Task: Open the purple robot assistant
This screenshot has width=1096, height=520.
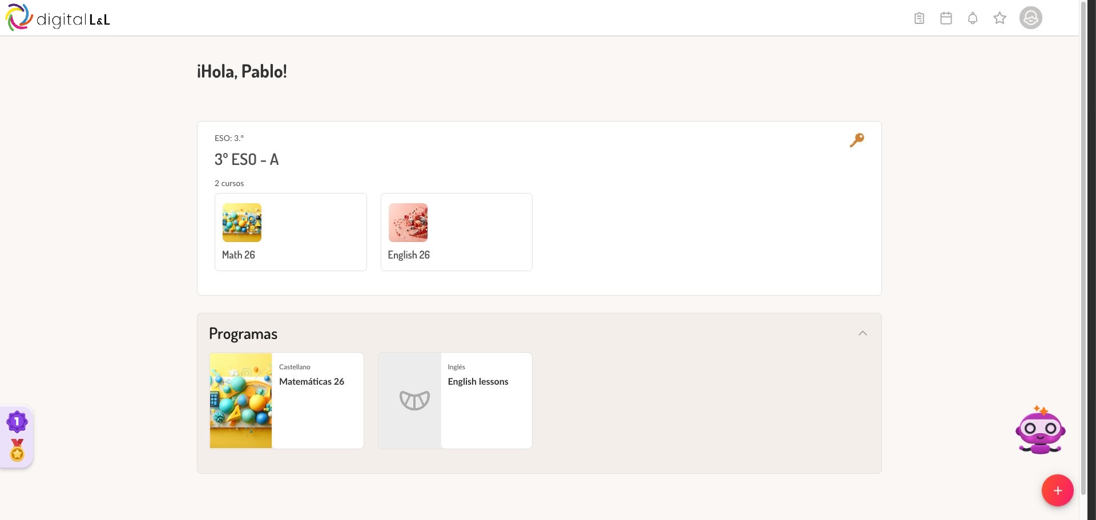Action: point(1041,430)
